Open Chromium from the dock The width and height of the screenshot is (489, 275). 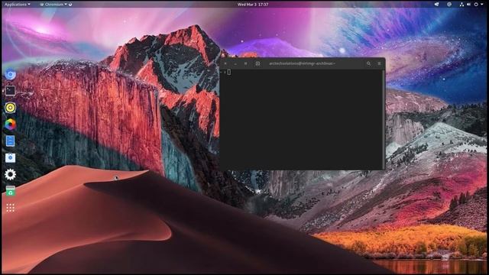click(10, 74)
